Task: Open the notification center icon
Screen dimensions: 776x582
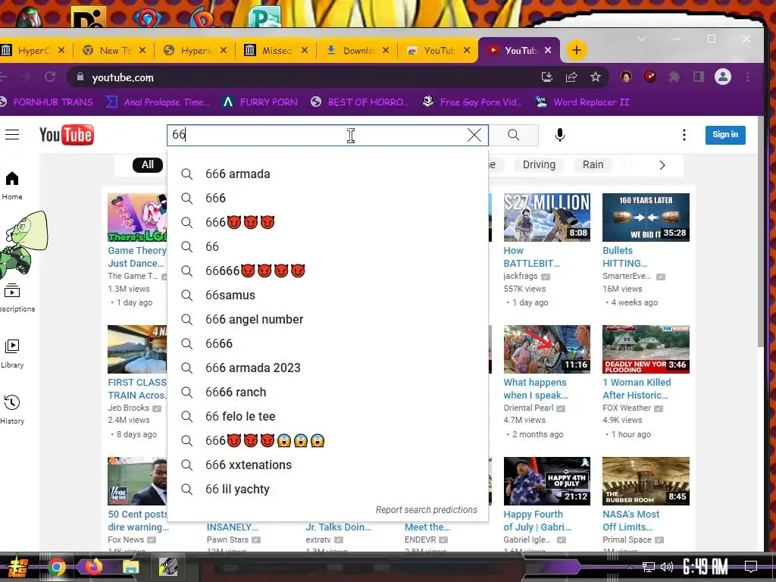Action: point(751,567)
